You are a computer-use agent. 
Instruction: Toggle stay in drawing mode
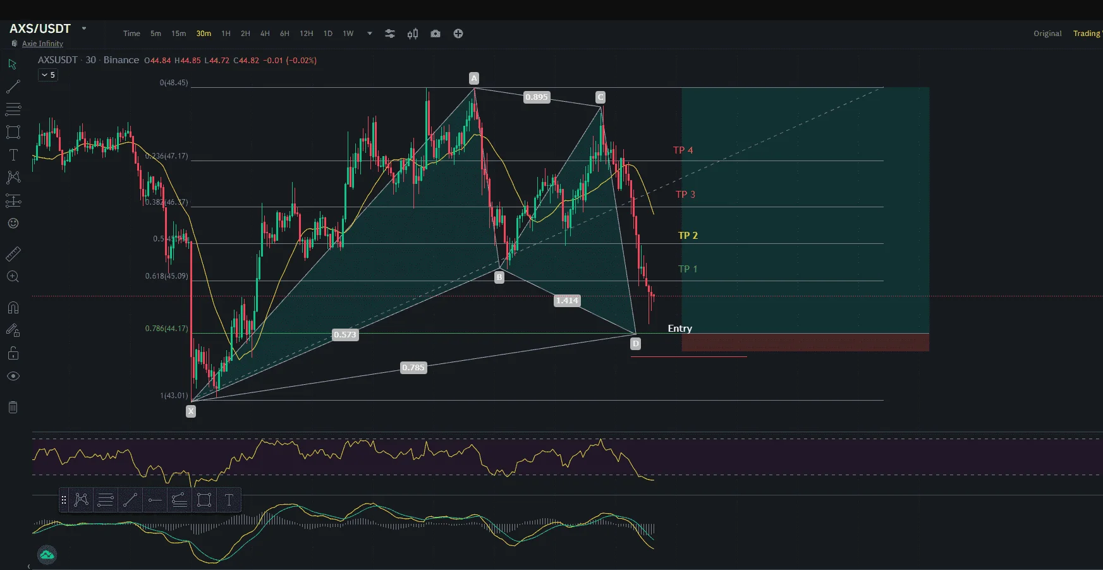pos(13,330)
